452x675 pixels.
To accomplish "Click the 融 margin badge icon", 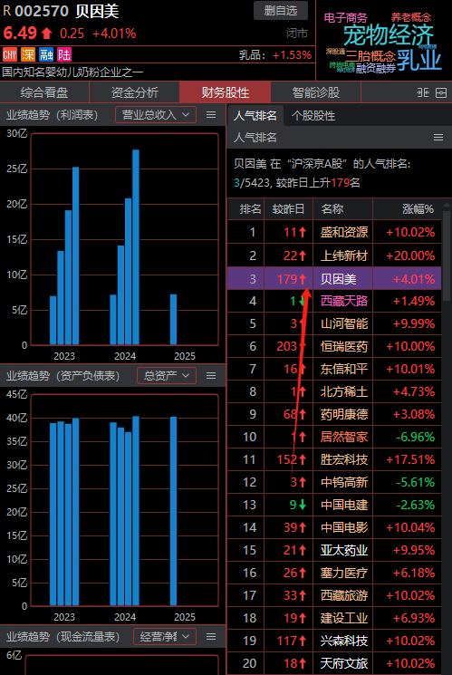I will (x=46, y=54).
